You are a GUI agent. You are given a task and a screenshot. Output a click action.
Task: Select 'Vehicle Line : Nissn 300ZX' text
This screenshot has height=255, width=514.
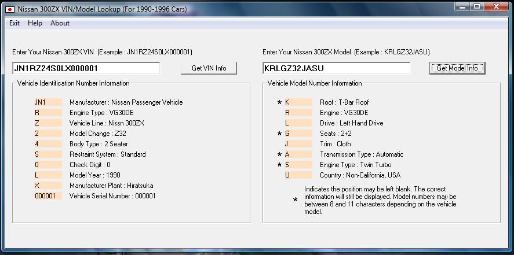point(107,123)
